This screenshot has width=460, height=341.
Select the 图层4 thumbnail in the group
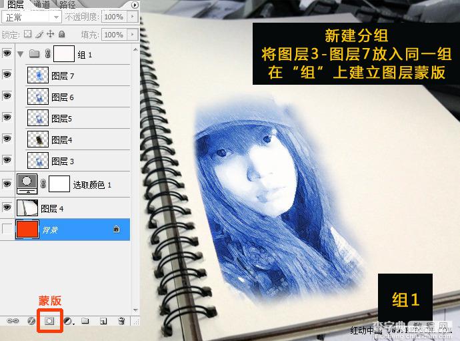tap(38, 139)
